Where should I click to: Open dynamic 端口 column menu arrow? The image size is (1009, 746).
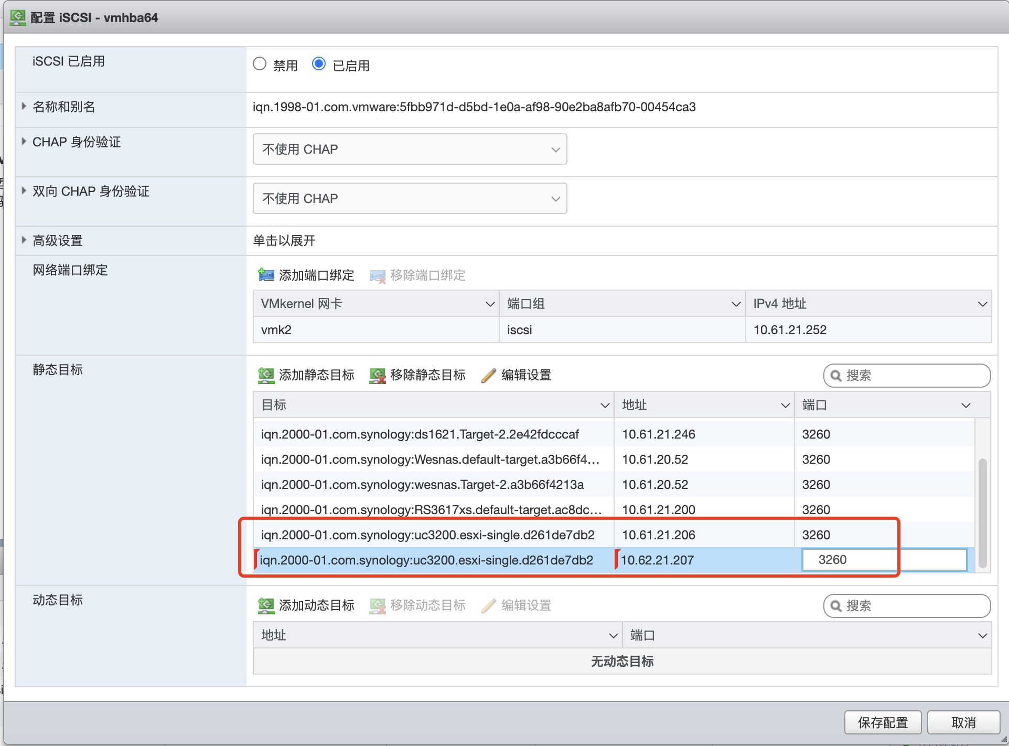(982, 635)
